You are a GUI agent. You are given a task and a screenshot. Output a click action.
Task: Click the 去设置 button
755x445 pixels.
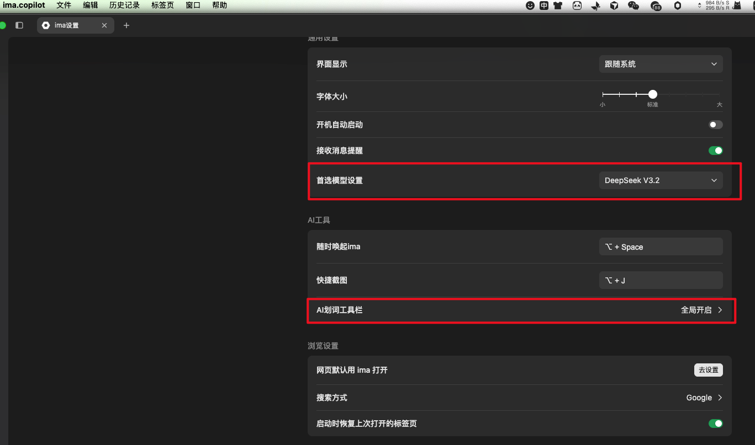pyautogui.click(x=708, y=370)
